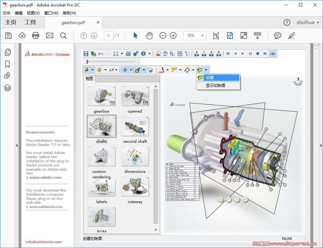Click the green cutting plane icon
Image resolution: width=323 pixels, height=248 pixels.
pos(200,70)
